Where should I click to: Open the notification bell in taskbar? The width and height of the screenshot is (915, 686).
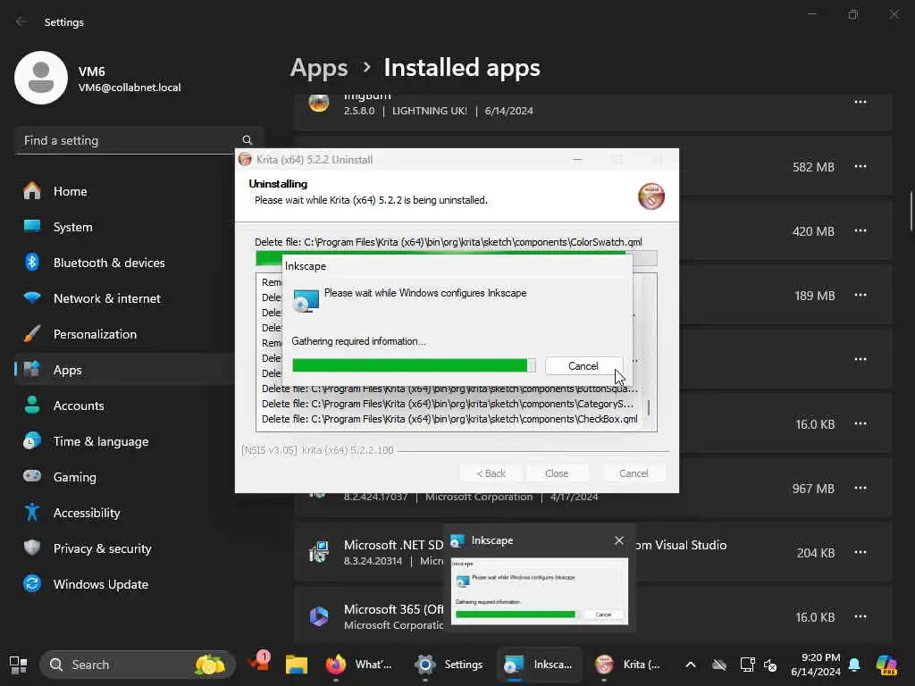coord(854,665)
